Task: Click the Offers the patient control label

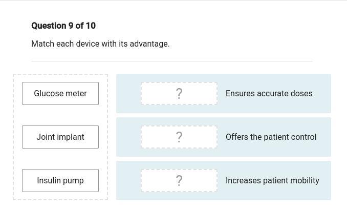Action: coord(271,137)
